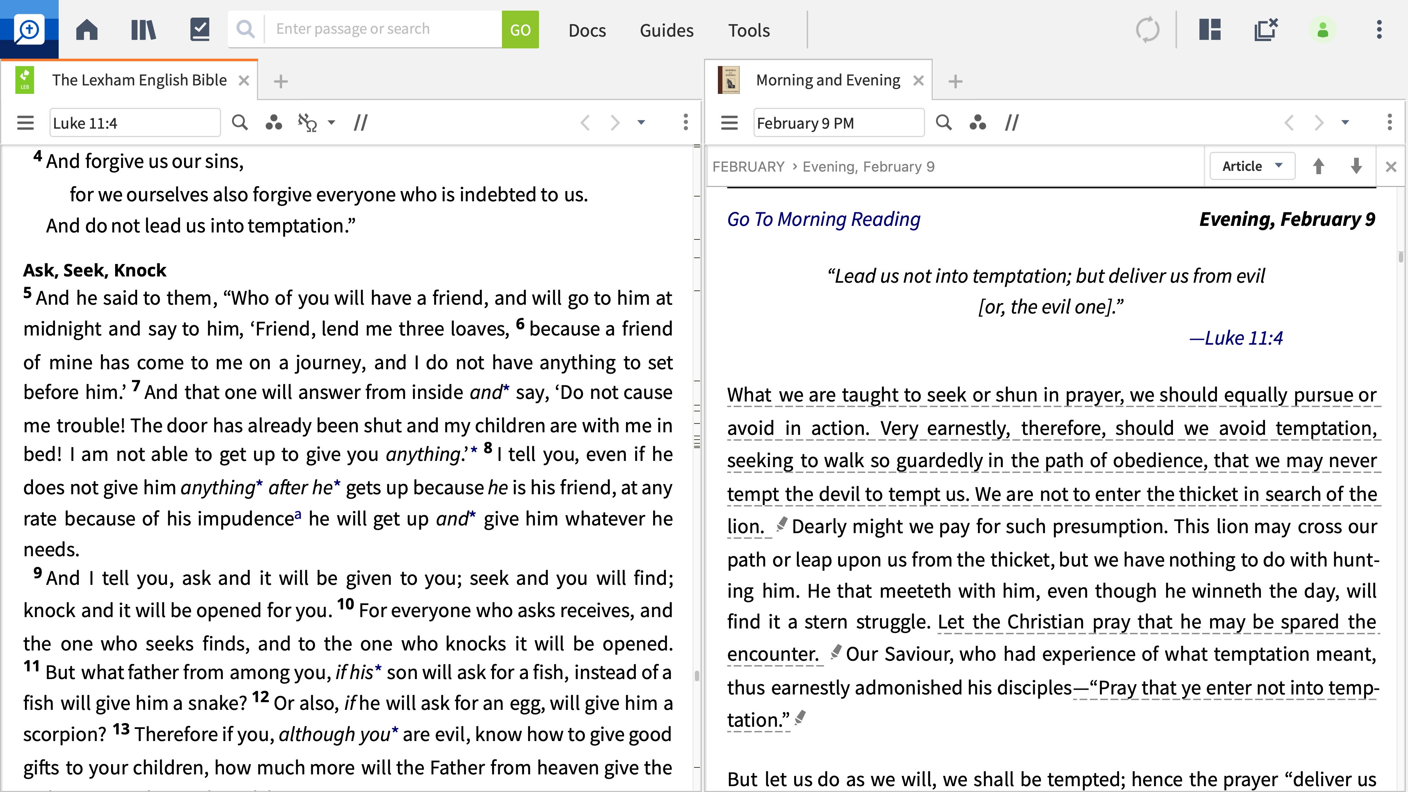
Task: Open parallel resources in Lexham Bible panel
Action: point(360,122)
